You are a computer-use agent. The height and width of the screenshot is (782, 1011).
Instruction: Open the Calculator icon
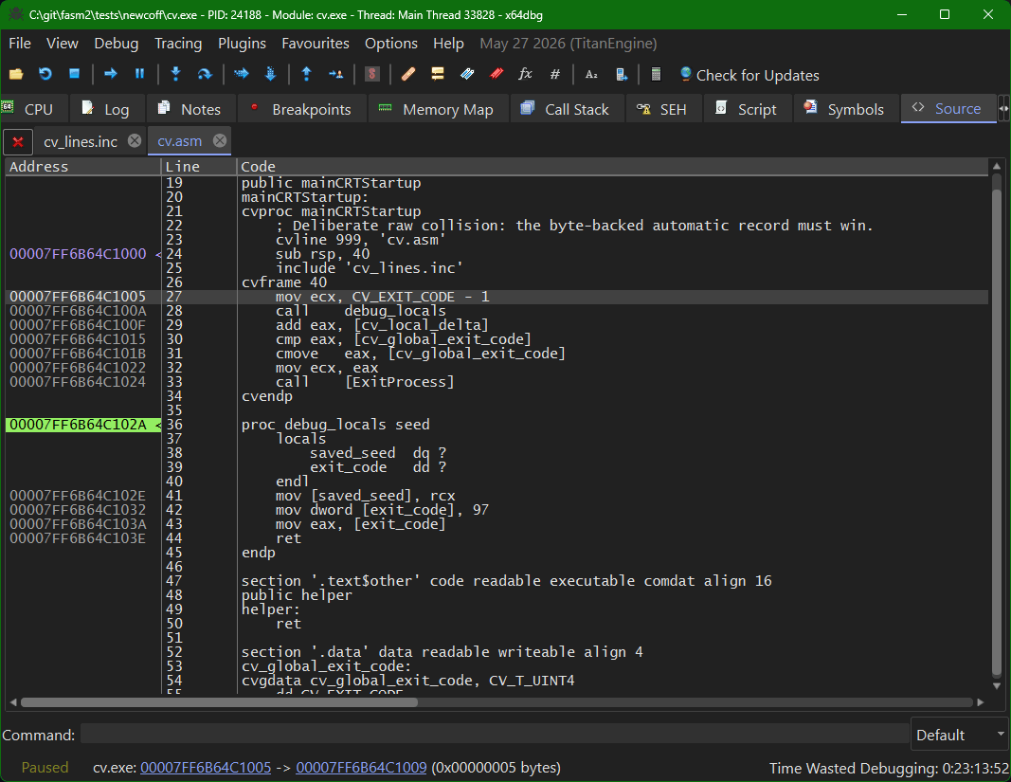656,74
